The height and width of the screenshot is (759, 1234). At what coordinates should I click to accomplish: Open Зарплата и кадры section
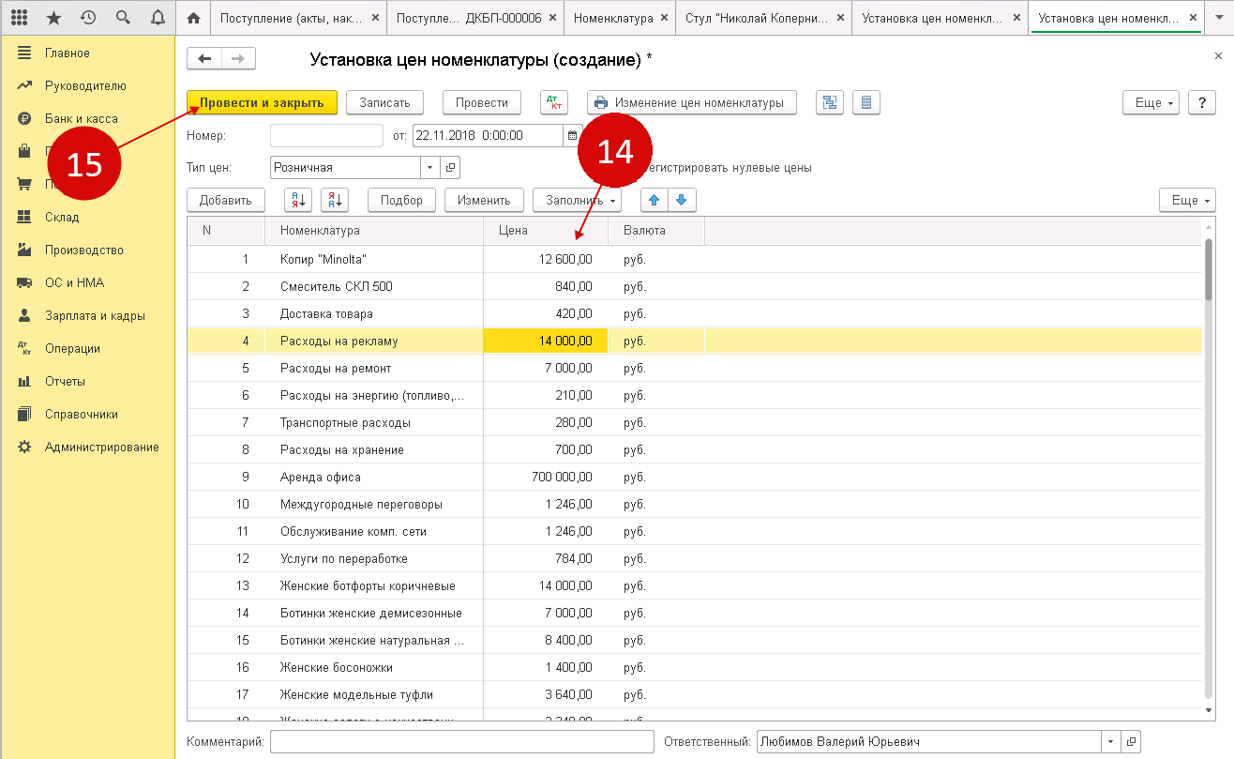(95, 315)
